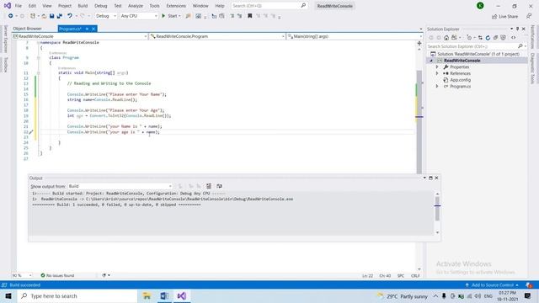This screenshot has height=303, width=539.
Task: Open Visual Studio from the taskbar
Action: coord(182,295)
